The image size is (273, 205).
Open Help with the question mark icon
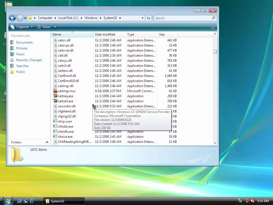(x=212, y=27)
